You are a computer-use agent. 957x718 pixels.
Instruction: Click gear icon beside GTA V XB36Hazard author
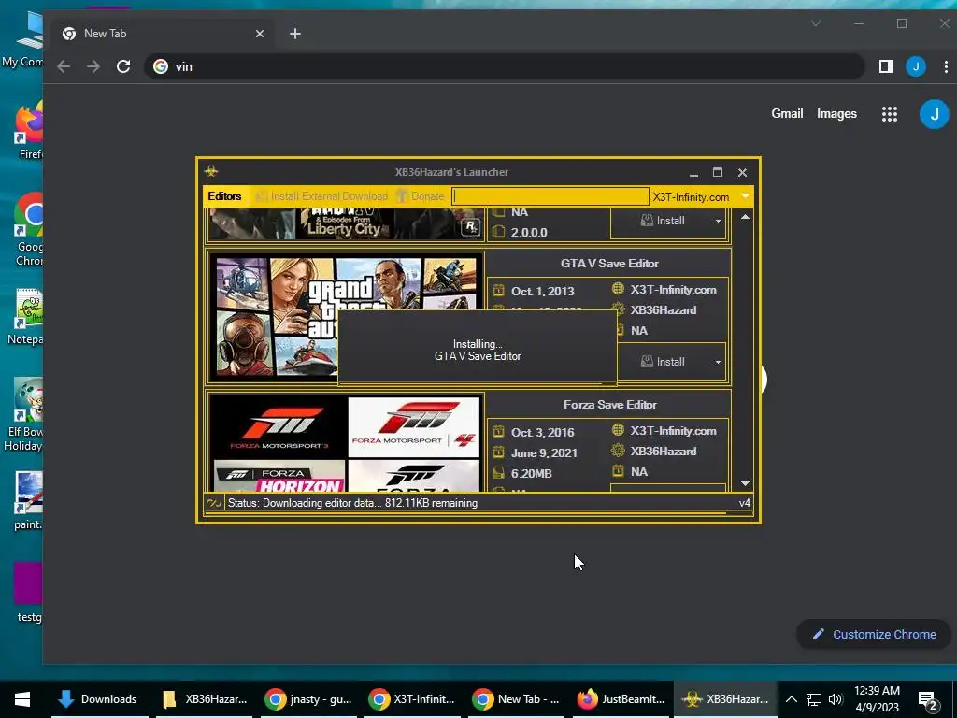[x=619, y=309]
